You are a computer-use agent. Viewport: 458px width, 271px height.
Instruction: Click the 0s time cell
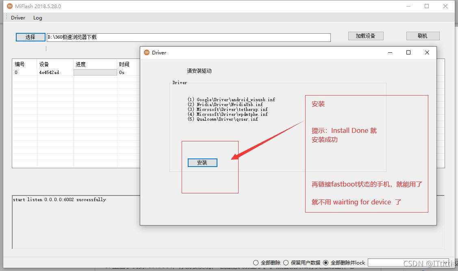pos(122,72)
